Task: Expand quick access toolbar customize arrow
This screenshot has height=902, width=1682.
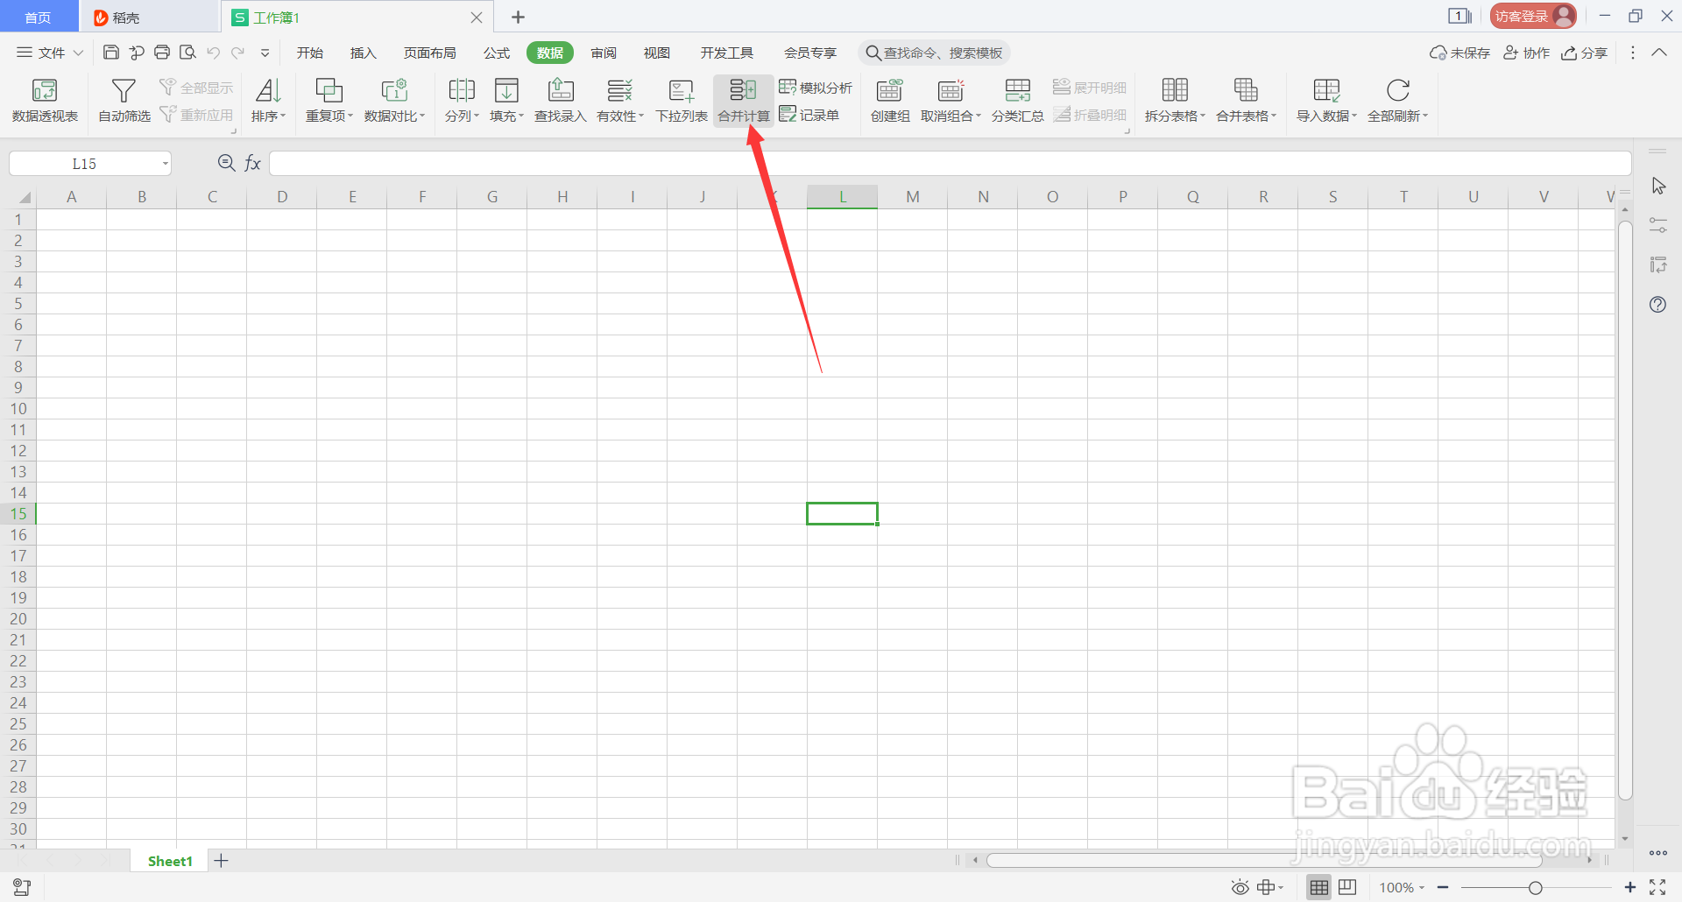Action: click(x=265, y=53)
